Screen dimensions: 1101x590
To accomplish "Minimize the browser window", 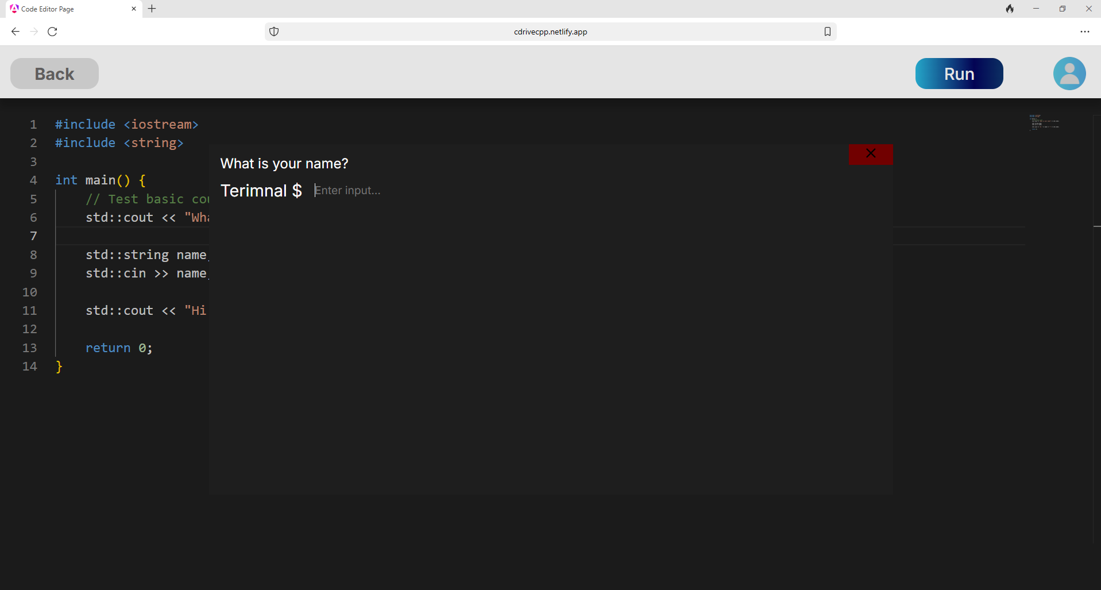I will click(x=1036, y=9).
